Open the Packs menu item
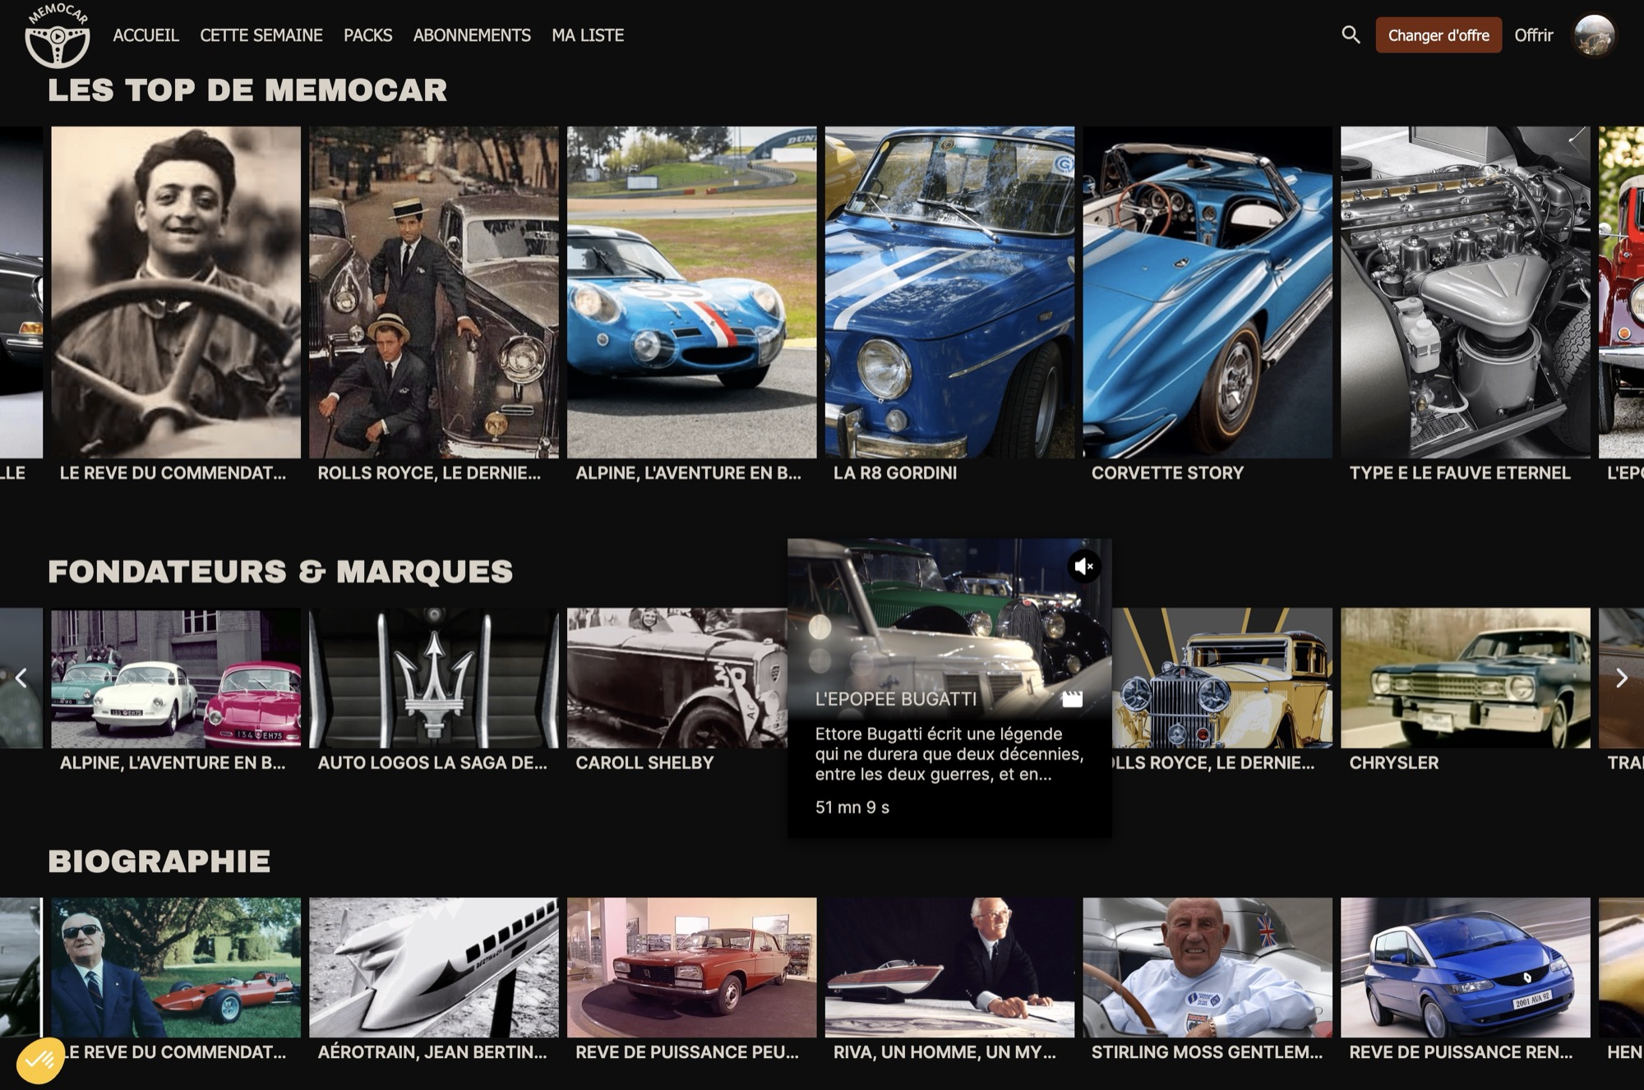 pos(367,35)
